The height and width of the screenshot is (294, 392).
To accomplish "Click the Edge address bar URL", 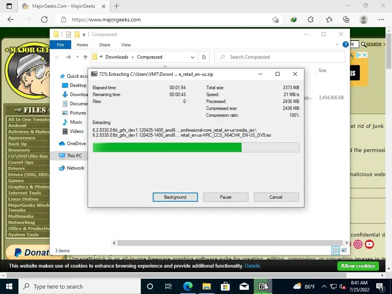I will point(106,20).
